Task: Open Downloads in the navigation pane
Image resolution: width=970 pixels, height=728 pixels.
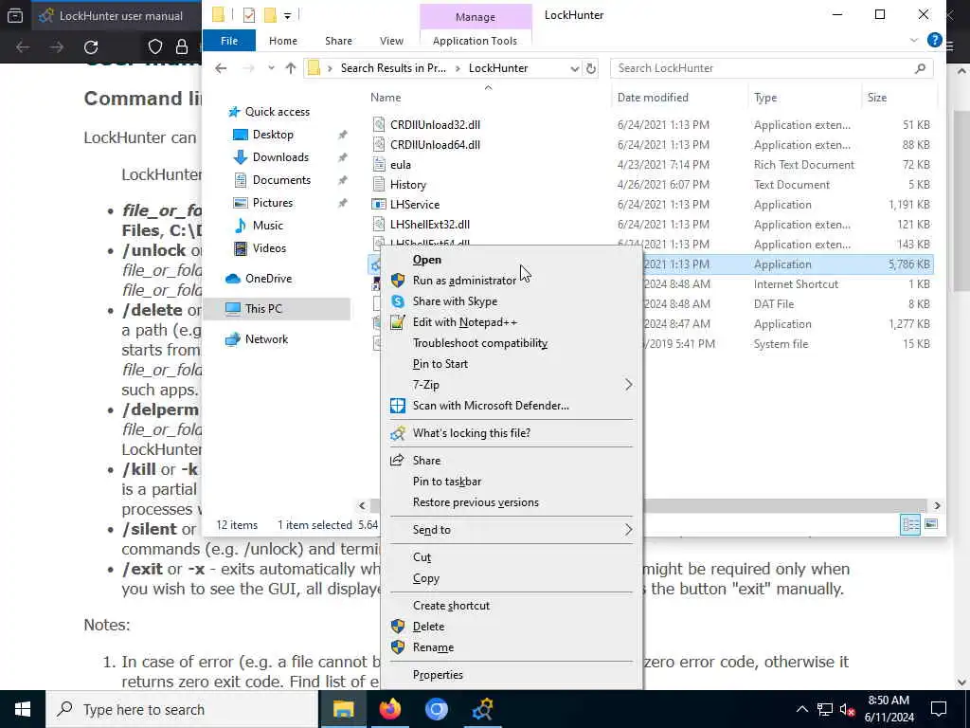Action: click(280, 157)
